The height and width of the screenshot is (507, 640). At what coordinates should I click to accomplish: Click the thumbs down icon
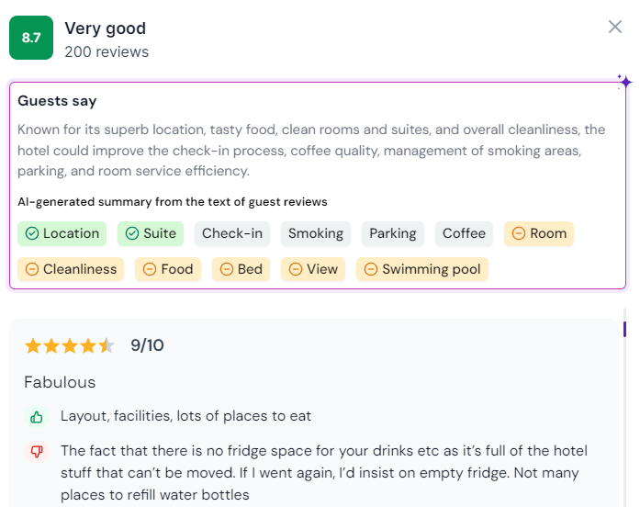37,452
